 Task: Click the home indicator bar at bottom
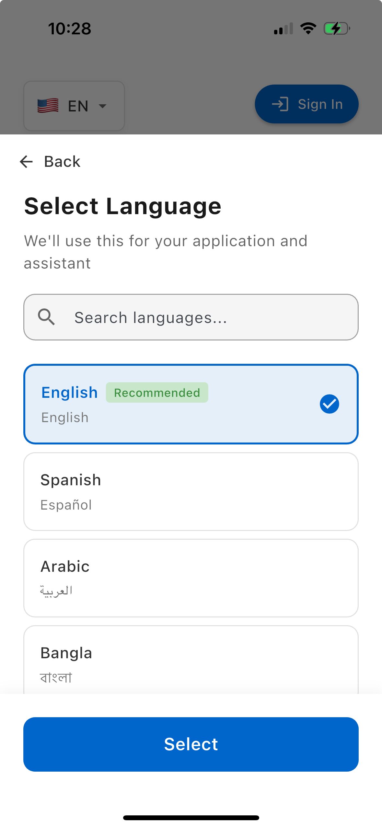[191, 818]
